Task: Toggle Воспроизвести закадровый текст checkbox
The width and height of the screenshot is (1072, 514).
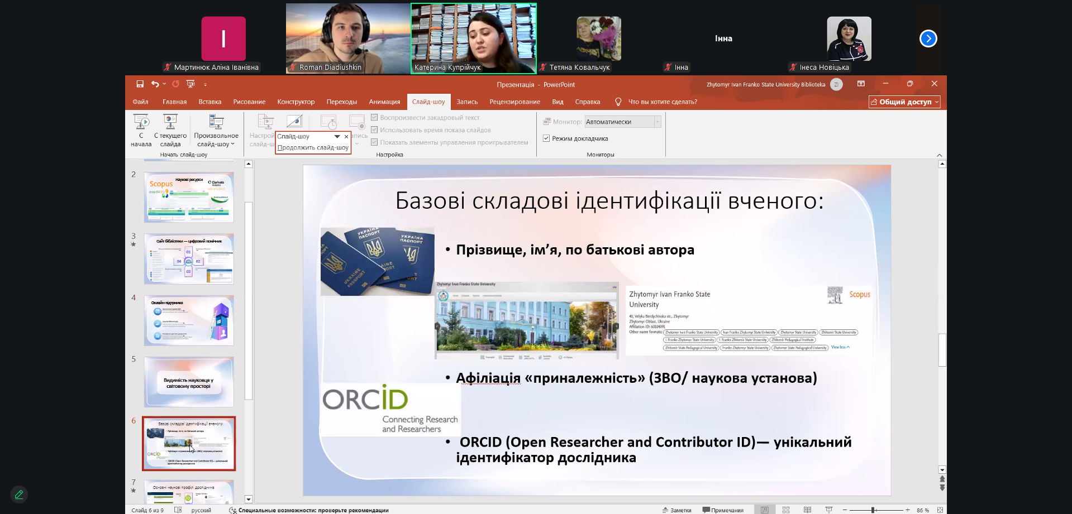Action: [374, 118]
